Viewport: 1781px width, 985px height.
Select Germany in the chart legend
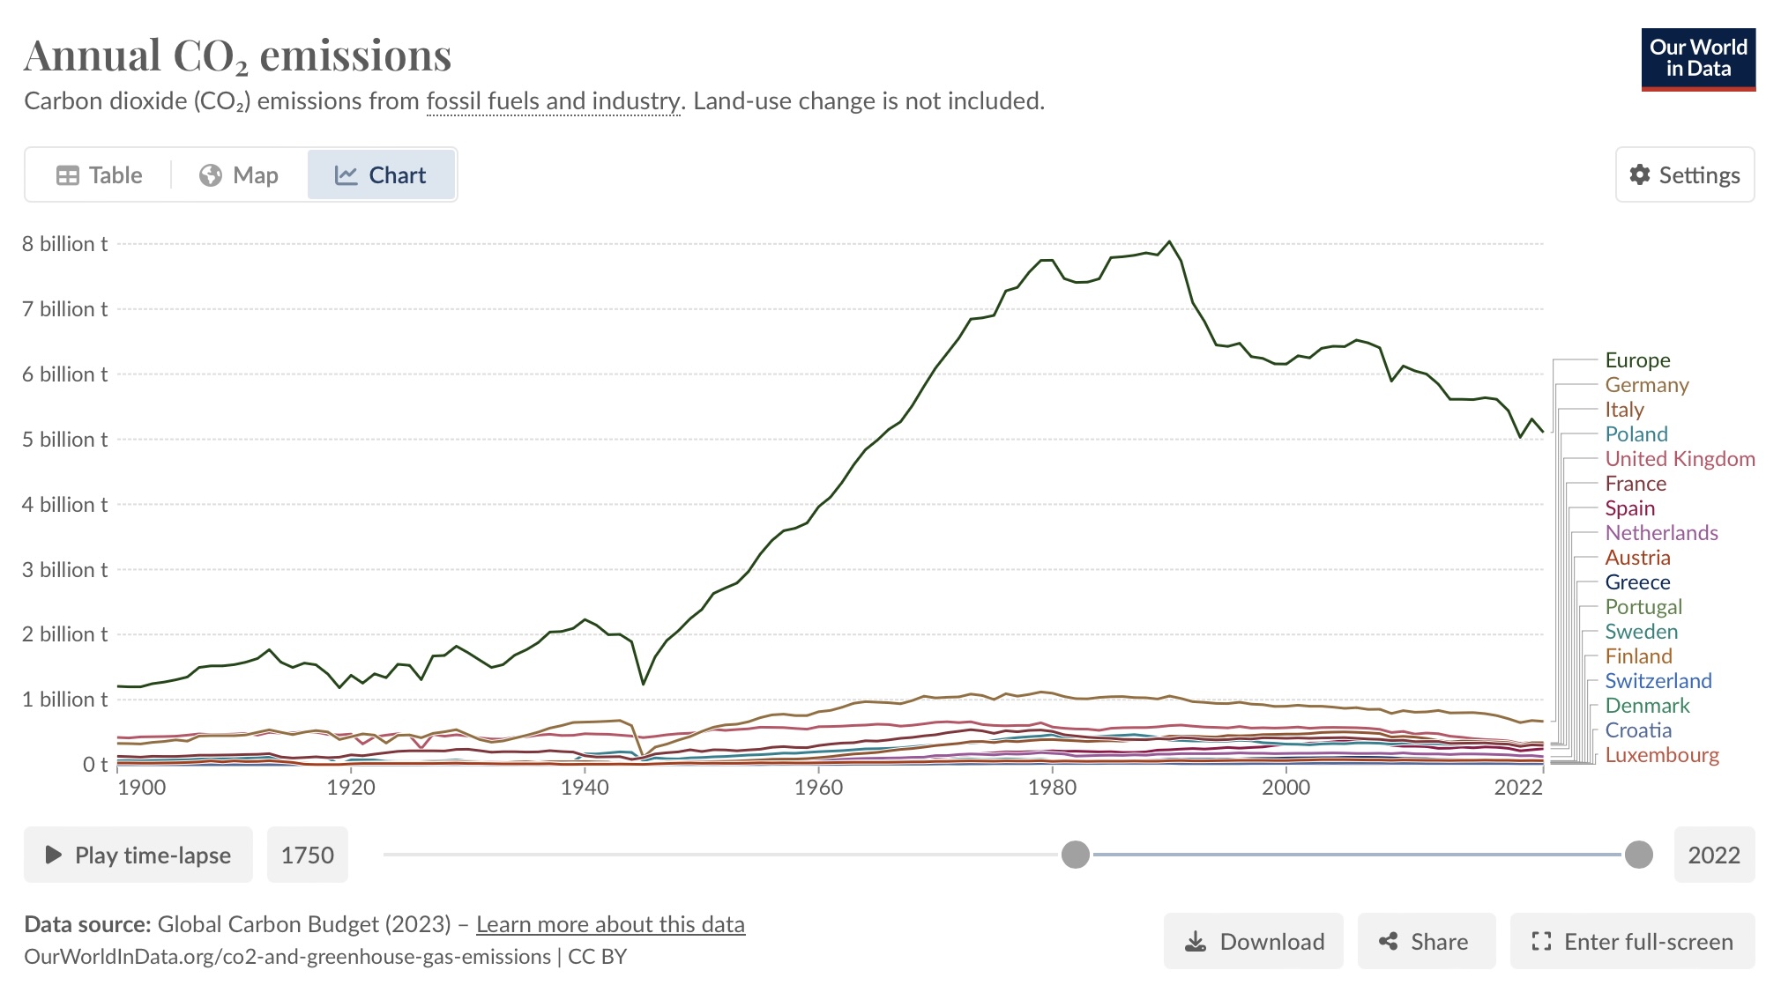click(x=1646, y=385)
